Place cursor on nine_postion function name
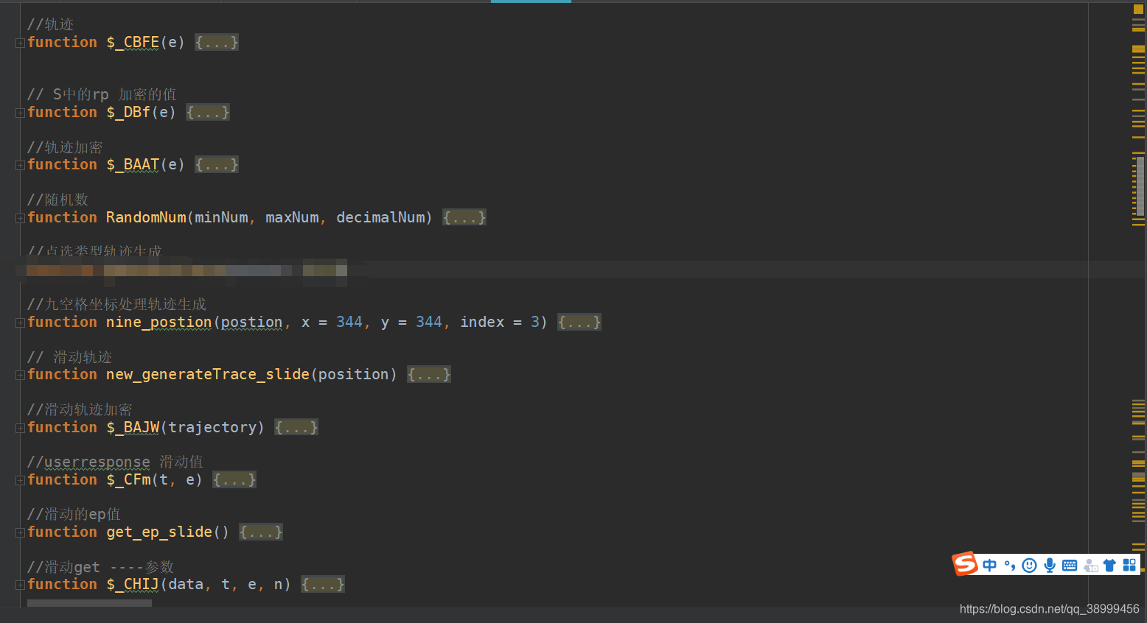 159,322
